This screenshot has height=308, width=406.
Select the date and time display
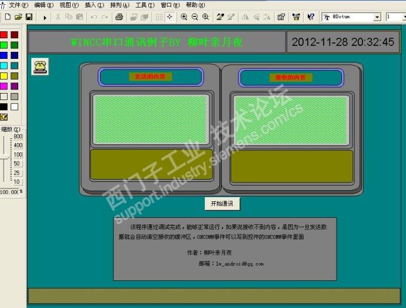point(343,42)
